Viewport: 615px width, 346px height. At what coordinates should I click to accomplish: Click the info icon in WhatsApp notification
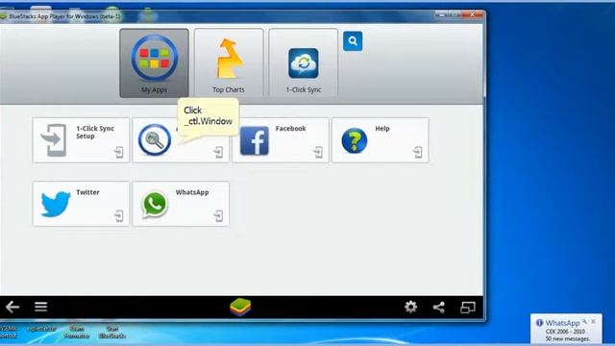(x=540, y=323)
